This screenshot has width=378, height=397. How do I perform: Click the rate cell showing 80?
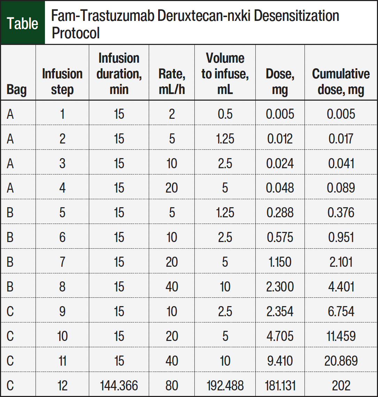coord(172,386)
